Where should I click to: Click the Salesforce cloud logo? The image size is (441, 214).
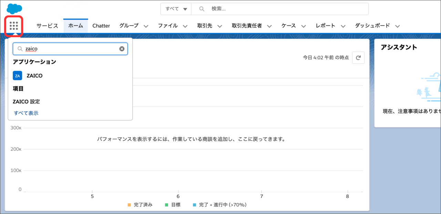14,8
